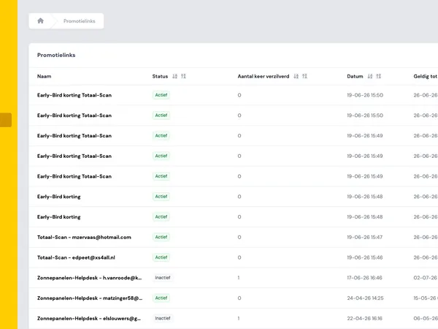The image size is (438, 329).
Task: Click redeemed count 0 in edpeet@xs4all.nl row
Action: [x=239, y=257]
